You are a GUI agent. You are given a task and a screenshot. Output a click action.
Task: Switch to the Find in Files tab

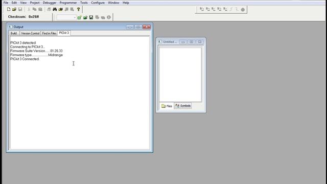click(49, 33)
